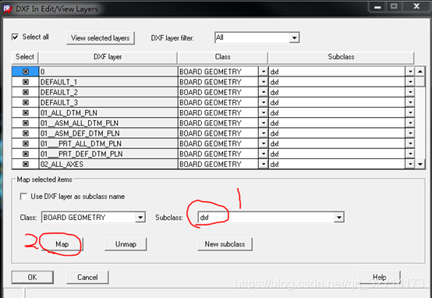Click the Cancel button
This screenshot has height=298, width=432.
[87, 277]
